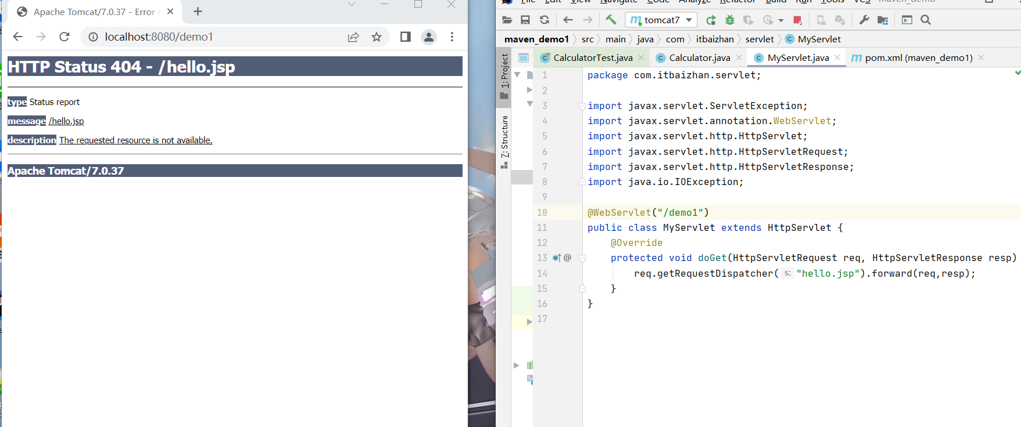Close the Calculator.java tab
The width and height of the screenshot is (1021, 427).
click(739, 57)
